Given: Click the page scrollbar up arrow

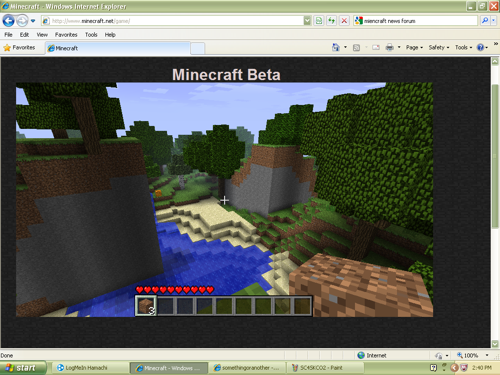Looking at the screenshot, I should click(495, 61).
